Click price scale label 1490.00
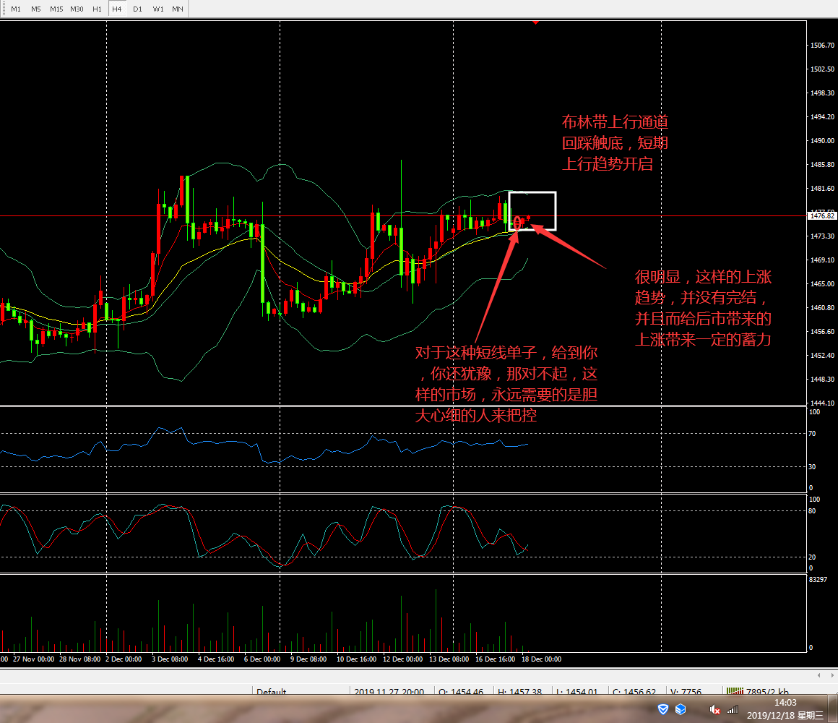The height and width of the screenshot is (723, 838). pyautogui.click(x=823, y=141)
